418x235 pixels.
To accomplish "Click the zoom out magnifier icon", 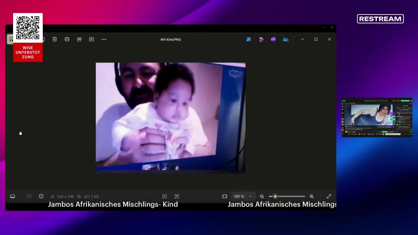I will (x=262, y=196).
